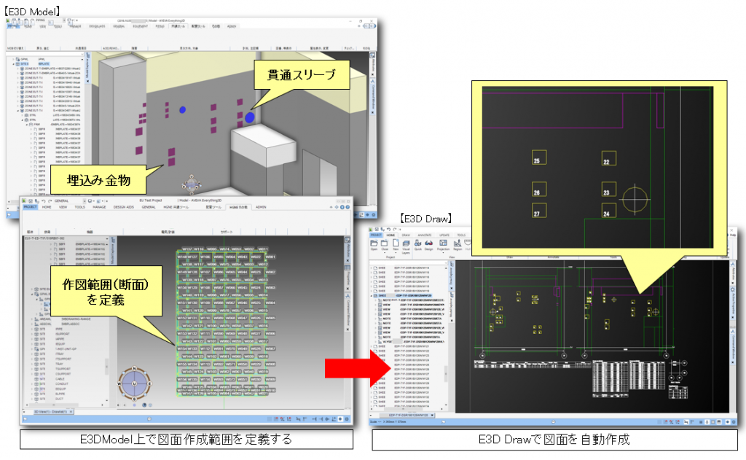Click N on the compass in the lower Model window
Viewport: 746px width, 460px height.
[134, 369]
